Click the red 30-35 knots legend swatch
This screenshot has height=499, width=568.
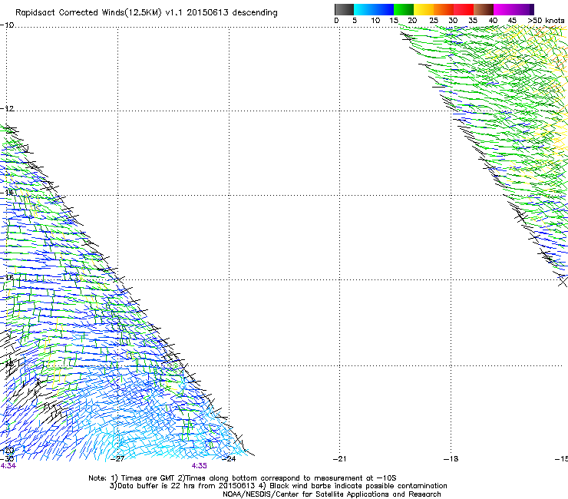pyautogui.click(x=464, y=9)
